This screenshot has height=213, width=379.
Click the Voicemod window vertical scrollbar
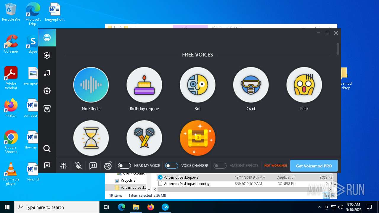pos(338,49)
